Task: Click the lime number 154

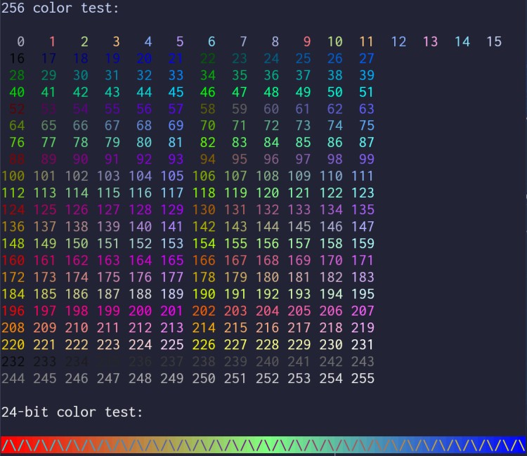Action: click(204, 243)
